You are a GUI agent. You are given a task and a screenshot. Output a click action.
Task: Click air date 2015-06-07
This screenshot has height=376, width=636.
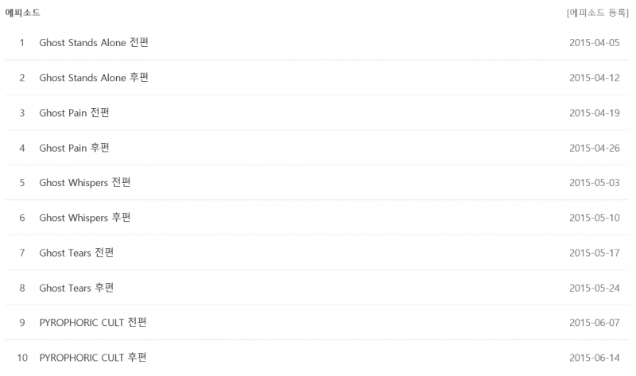point(594,323)
